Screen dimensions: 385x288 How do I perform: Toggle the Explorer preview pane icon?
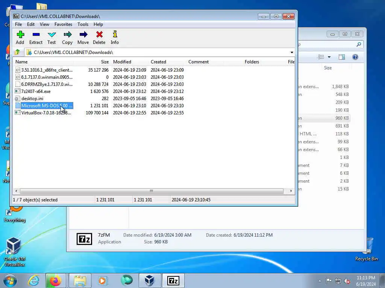click(x=341, y=57)
